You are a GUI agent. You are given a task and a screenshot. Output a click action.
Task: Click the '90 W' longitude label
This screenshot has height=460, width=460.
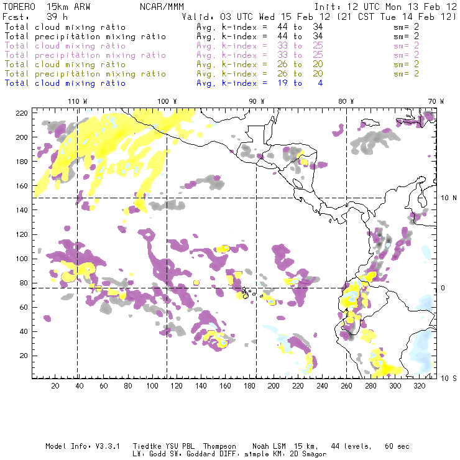[257, 101]
